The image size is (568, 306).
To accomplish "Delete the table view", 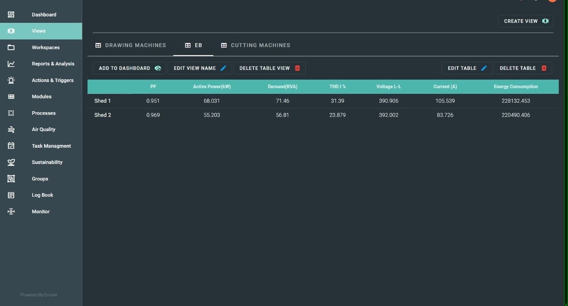I will pyautogui.click(x=269, y=68).
